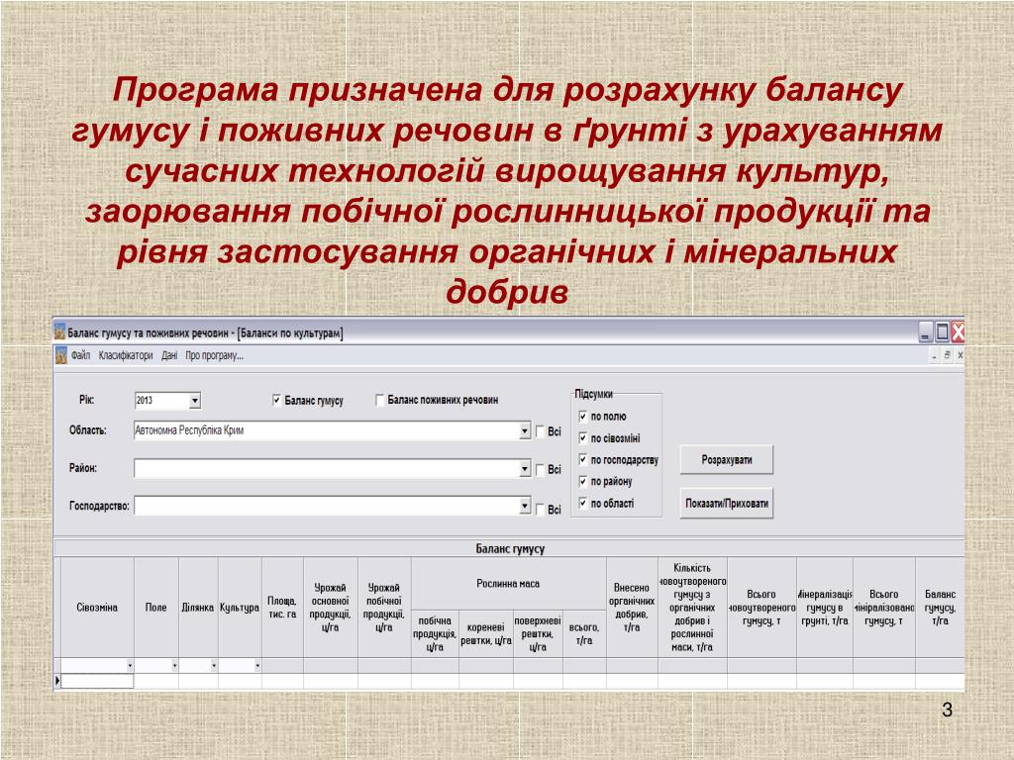The image size is (1014, 760).
Task: Click the Культура column header
Action: (x=240, y=608)
